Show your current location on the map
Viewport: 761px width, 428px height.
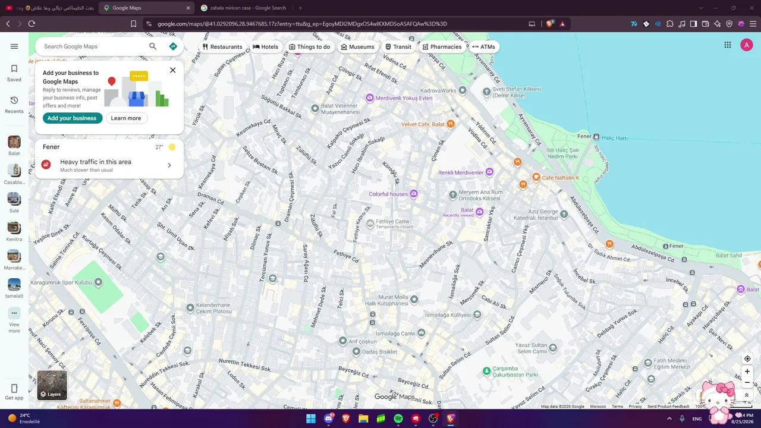(x=747, y=358)
